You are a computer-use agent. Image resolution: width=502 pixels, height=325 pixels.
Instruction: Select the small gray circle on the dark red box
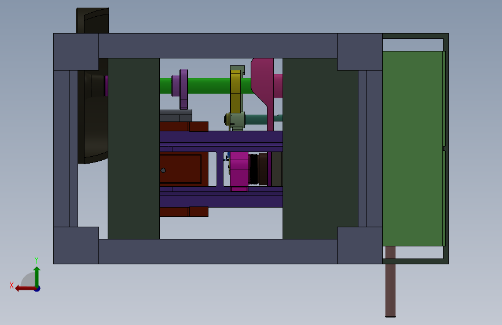163,171
